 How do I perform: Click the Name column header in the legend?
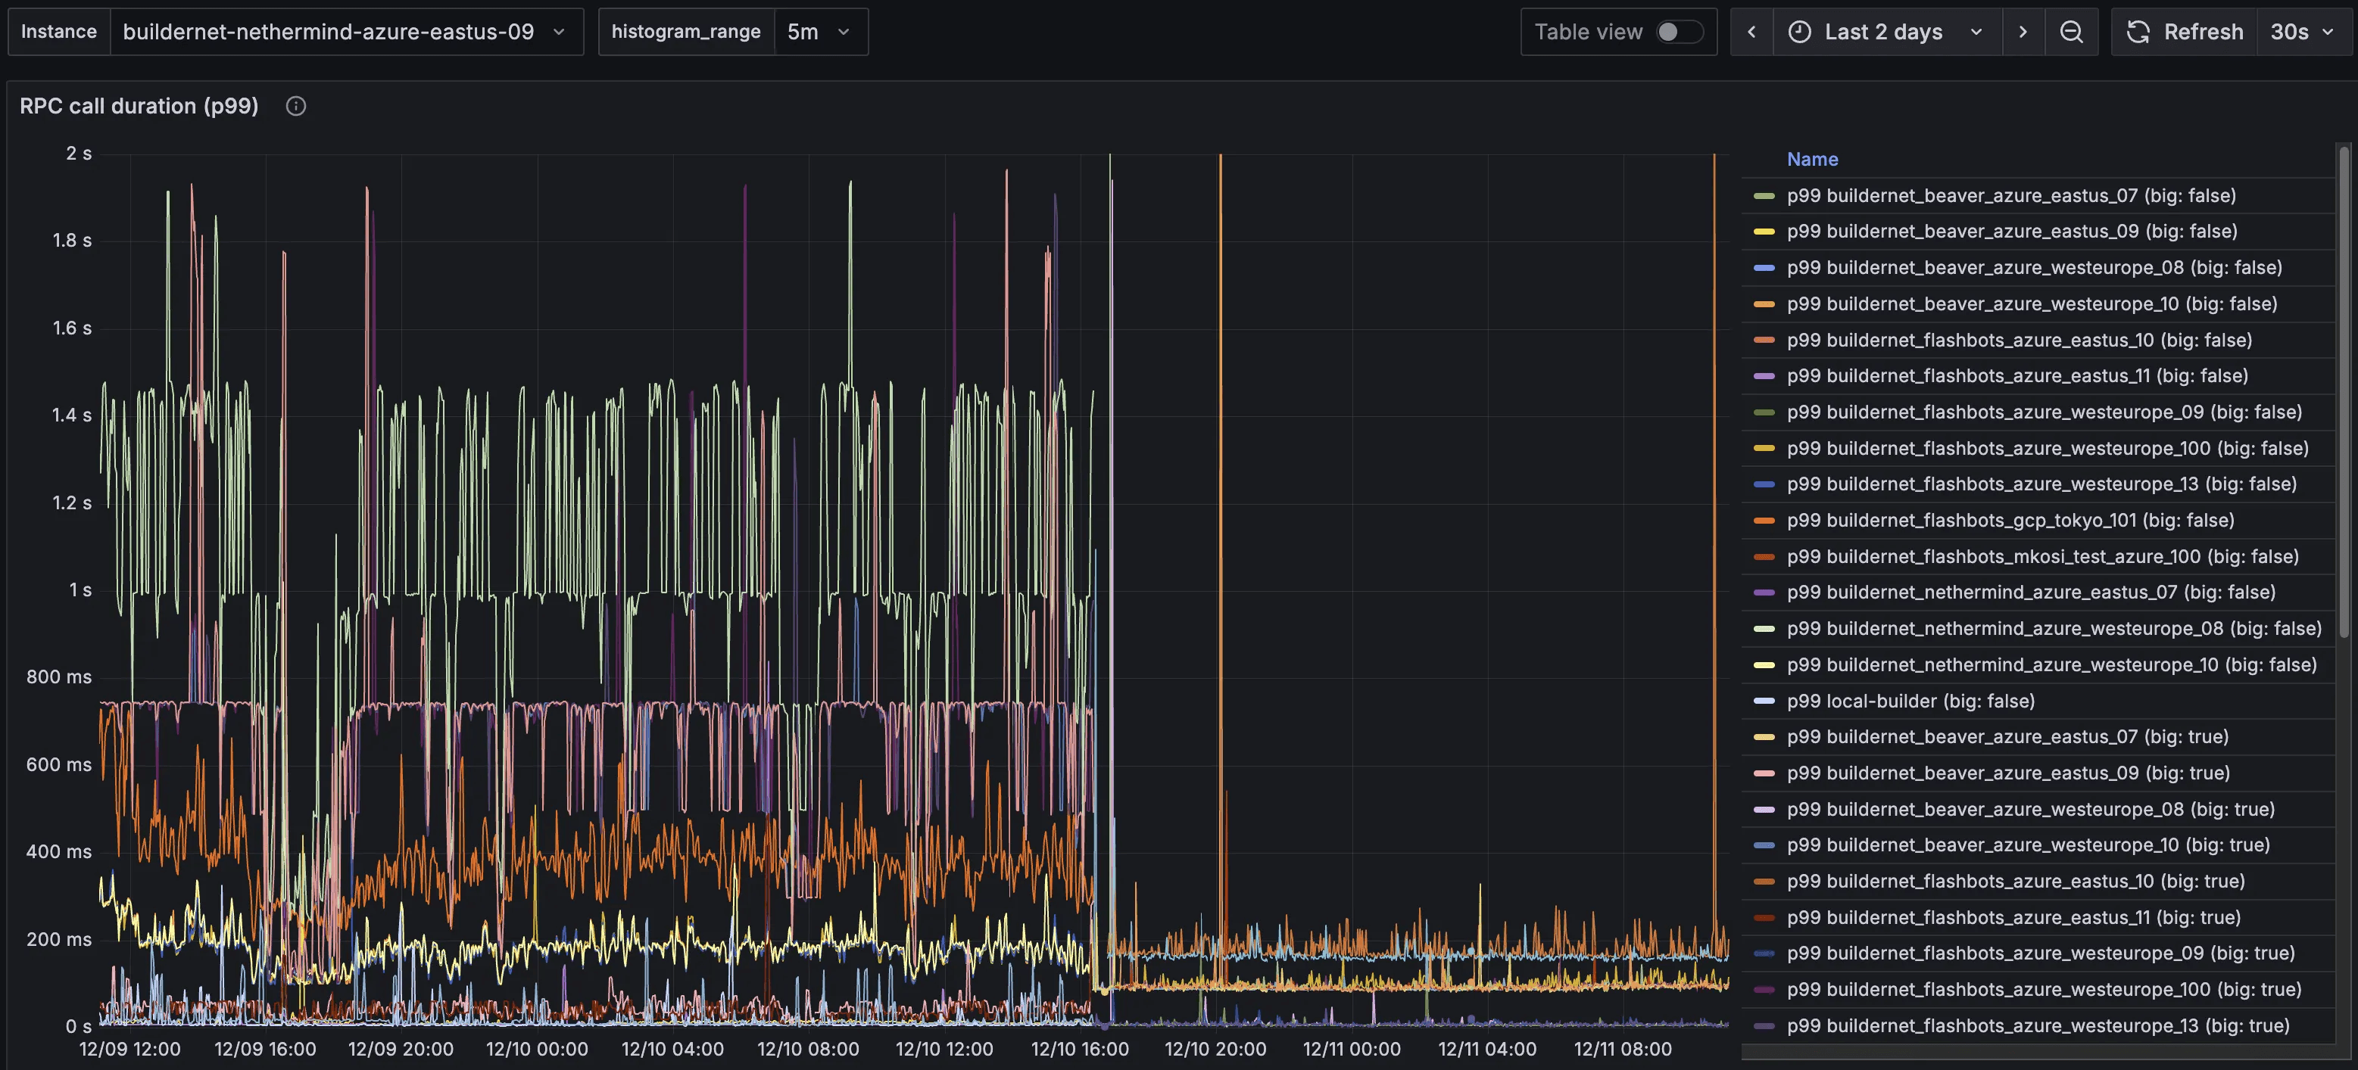pyautogui.click(x=1813, y=158)
